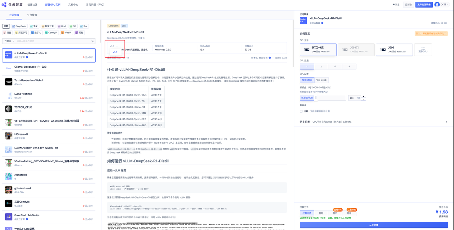This screenshot has height=230, width=454.
Task: Filter by SD tag
Action: point(73,26)
